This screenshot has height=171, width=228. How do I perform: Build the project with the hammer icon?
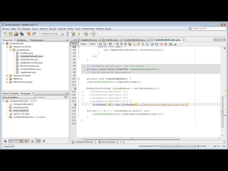click(68, 34)
